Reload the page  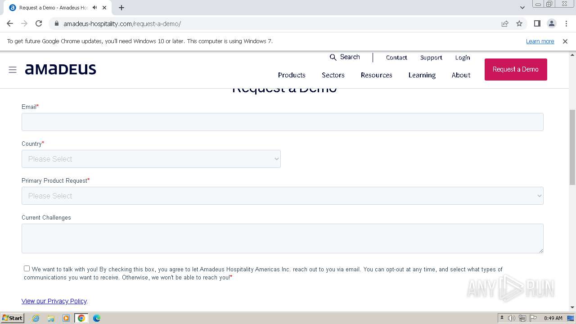39,23
